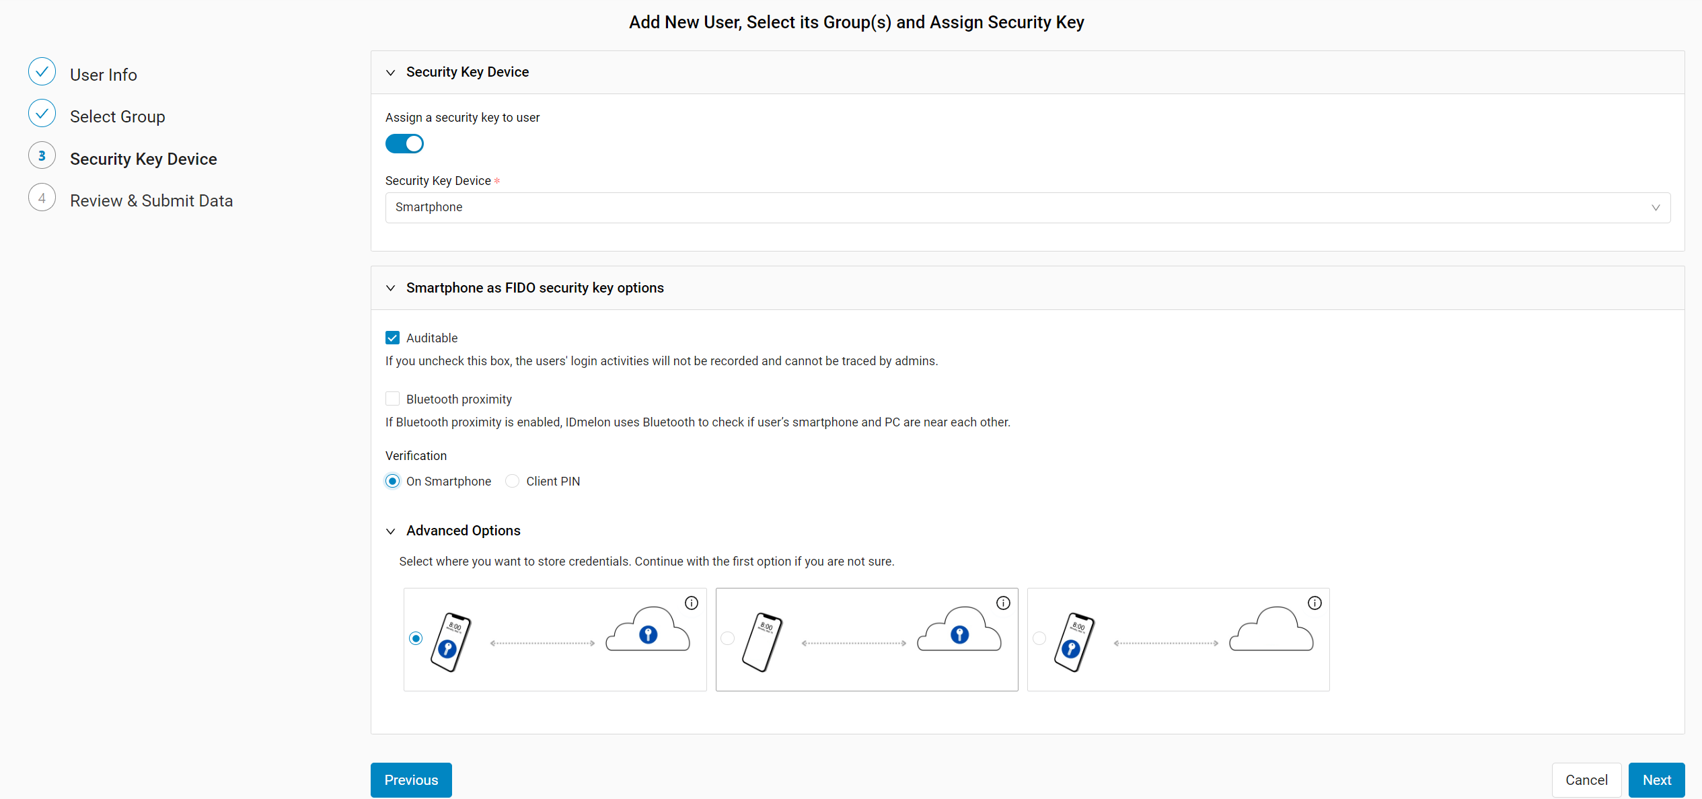
Task: Click the step 3 circle icon
Action: 42,156
